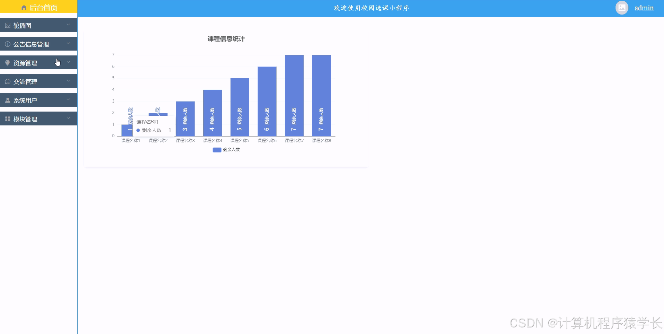Click the chat icon beside 交流管理
Viewport: 664px width, 334px height.
[8, 82]
